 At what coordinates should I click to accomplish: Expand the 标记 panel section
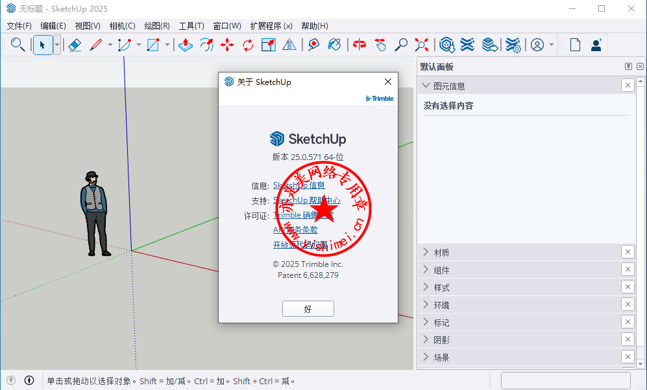426,322
